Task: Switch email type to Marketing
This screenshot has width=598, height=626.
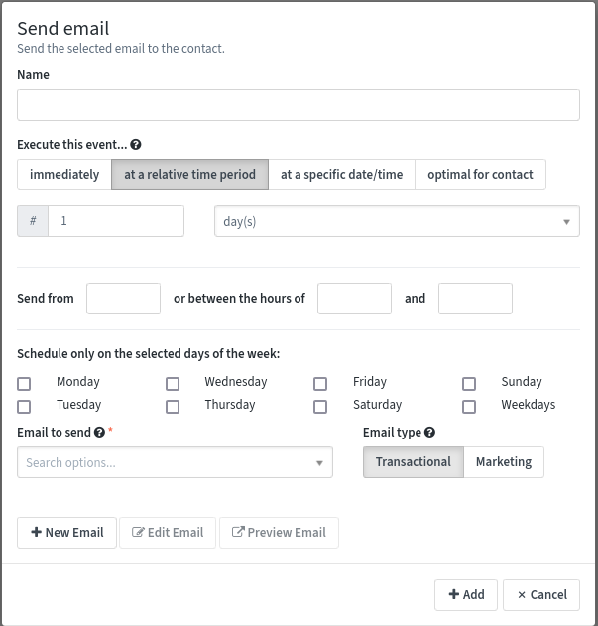Action: tap(503, 462)
